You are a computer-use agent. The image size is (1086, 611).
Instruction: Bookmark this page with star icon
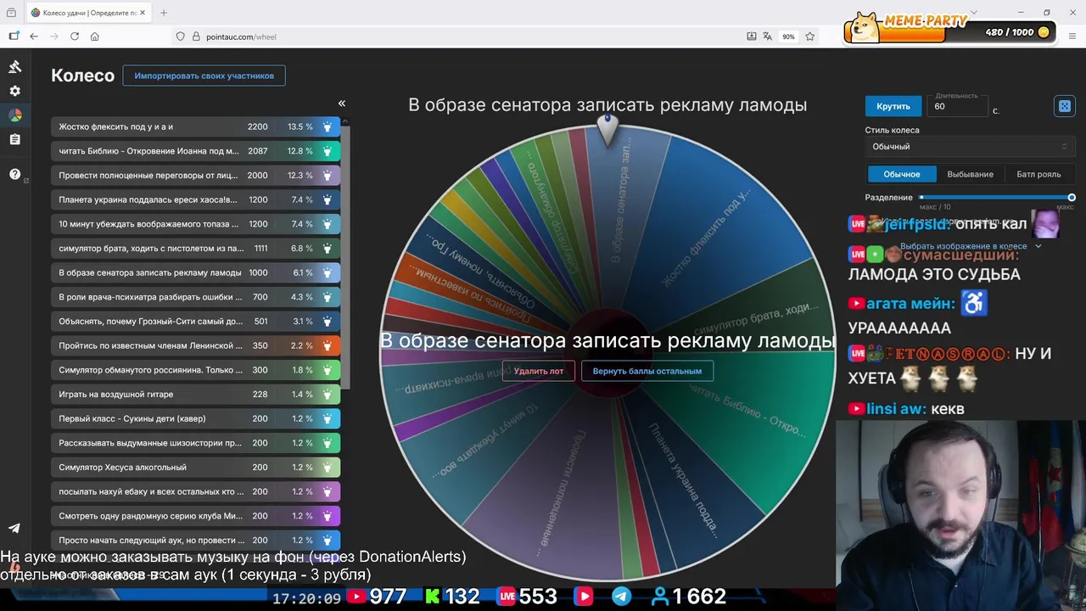click(x=810, y=36)
